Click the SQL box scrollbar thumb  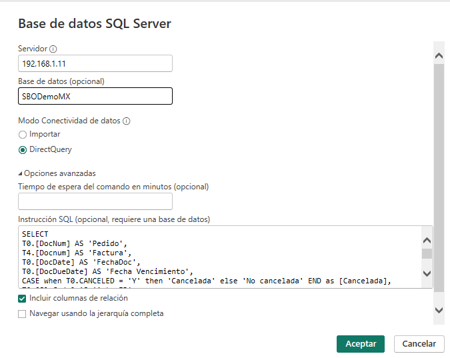tap(427, 253)
